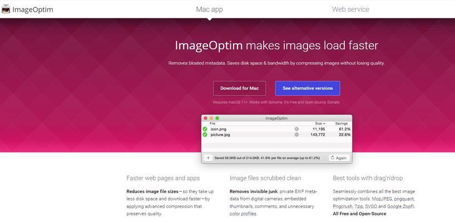Viewport: 455px width, 222px height.
Task: Click the Download for Mac button
Action: tap(239, 88)
